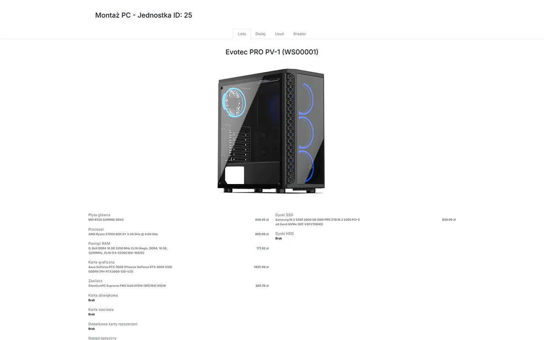Click the 639.00 zł SSD price
This screenshot has width=544, height=340.
449,220
